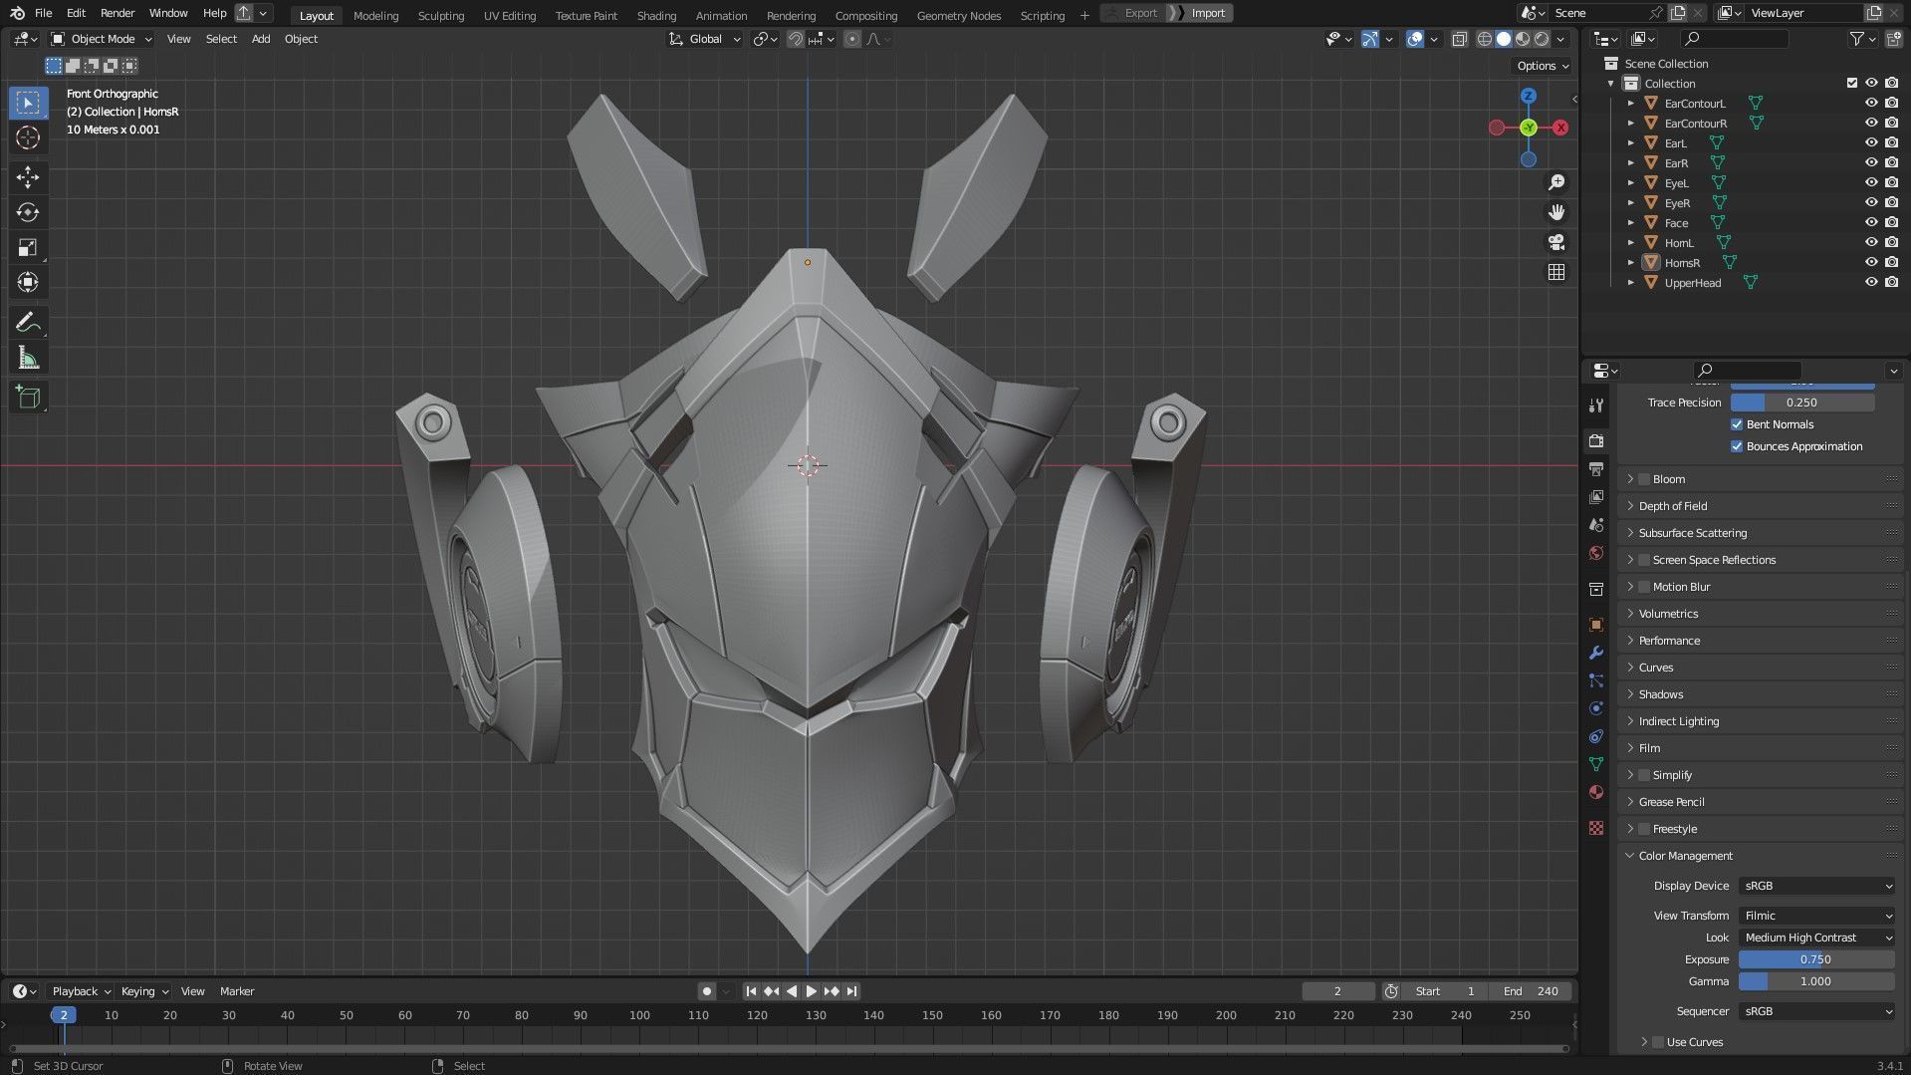Toggle viewport visibility of UpperHead
The image size is (1911, 1075).
coord(1871,282)
